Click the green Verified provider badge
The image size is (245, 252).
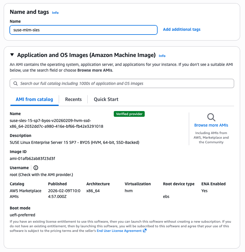click(129, 114)
